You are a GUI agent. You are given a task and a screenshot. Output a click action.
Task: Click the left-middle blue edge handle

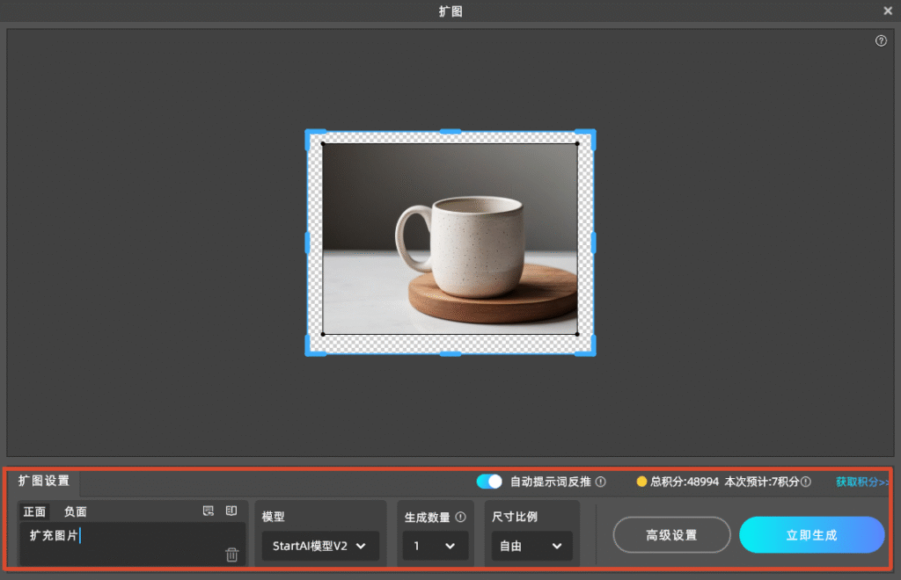307,243
